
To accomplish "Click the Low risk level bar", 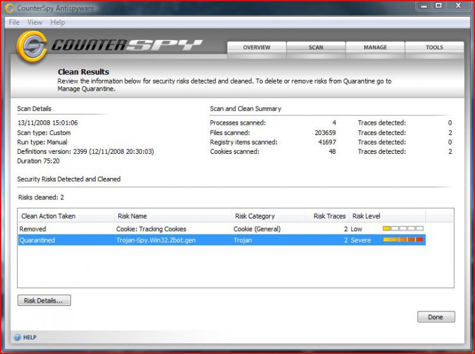I will (403, 229).
